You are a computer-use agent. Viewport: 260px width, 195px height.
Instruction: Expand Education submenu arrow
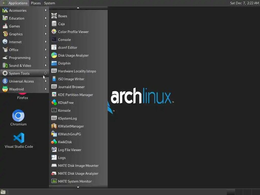click(46, 18)
